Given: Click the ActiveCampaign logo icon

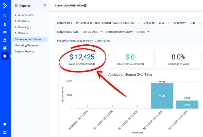Looking at the screenshot, I should (x=5, y=6).
